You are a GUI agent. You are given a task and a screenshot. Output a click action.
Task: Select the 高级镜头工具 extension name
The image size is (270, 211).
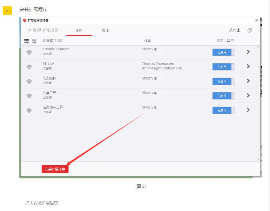point(53,107)
